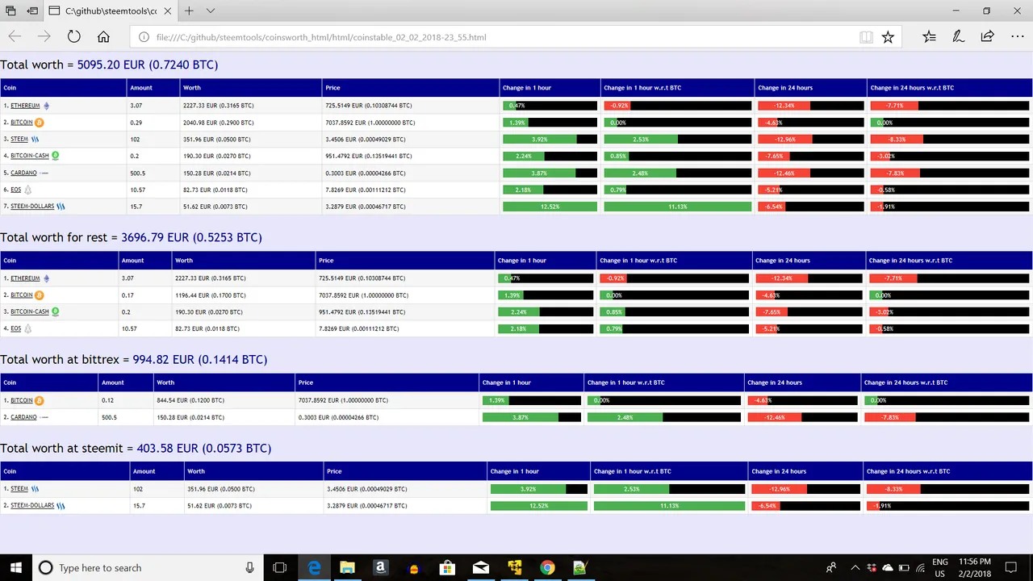The width and height of the screenshot is (1033, 581).
Task: Open STEEM-DOLLARS link in top table
Action: [x=32, y=207]
